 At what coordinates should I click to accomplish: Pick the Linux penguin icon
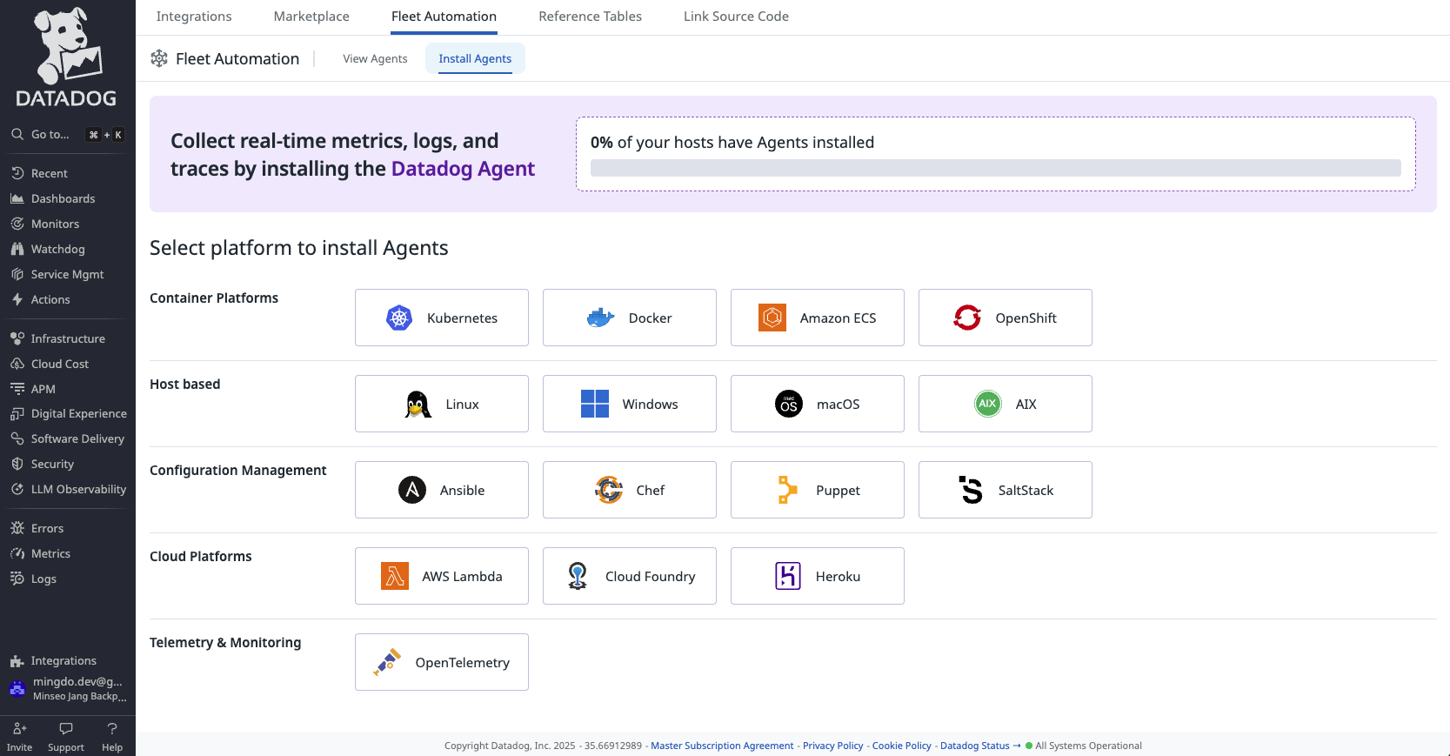point(418,404)
